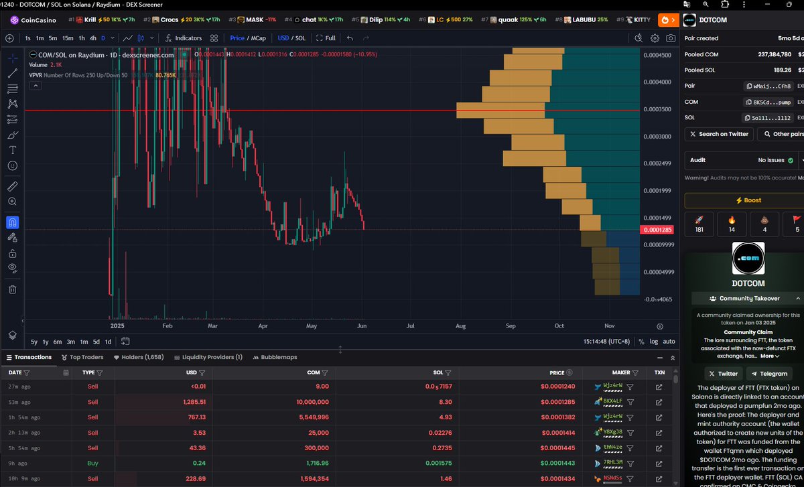Undo the last chart action

click(350, 38)
